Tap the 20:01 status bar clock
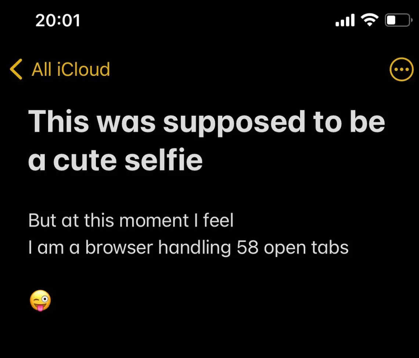Image resolution: width=419 pixels, height=358 pixels. point(58,20)
